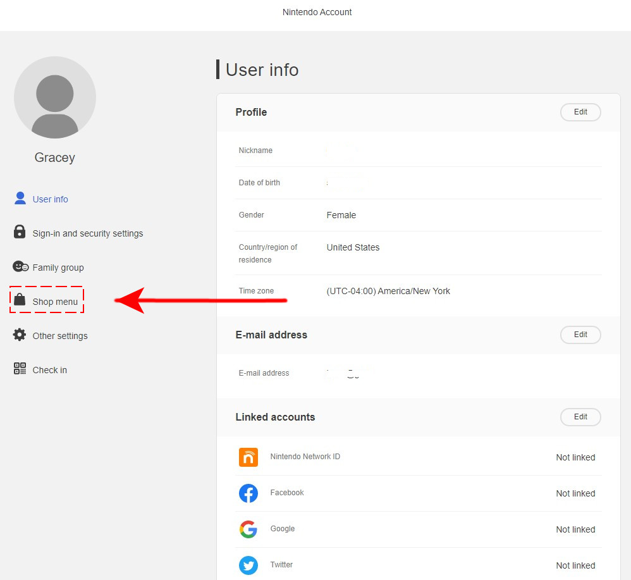
Task: Click the America/New York time zone value
Action: [x=388, y=291]
